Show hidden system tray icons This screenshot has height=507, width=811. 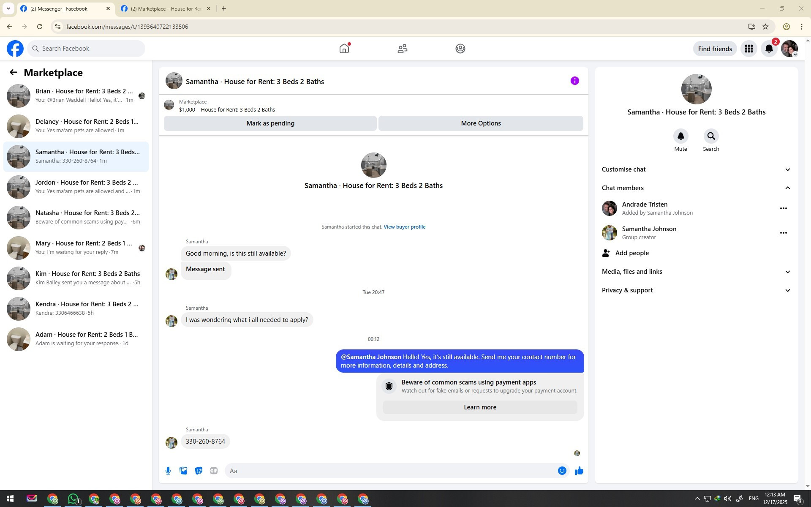pos(697,499)
